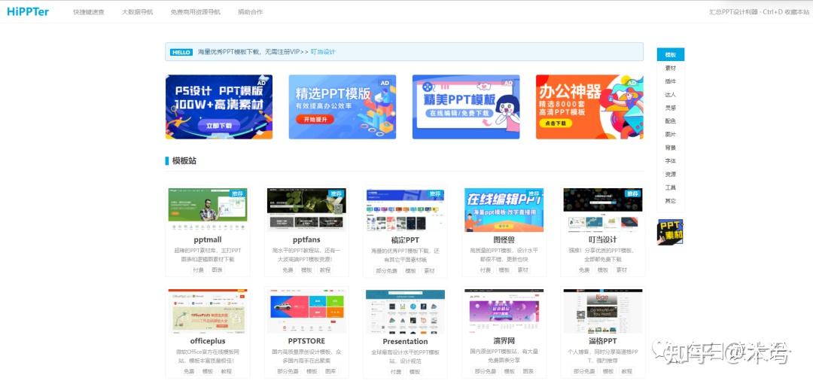The image size is (813, 387).
Task: Click the 叮当设计 card title
Action: coord(603,239)
